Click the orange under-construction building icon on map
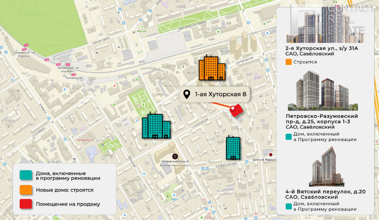 [x=212, y=68]
